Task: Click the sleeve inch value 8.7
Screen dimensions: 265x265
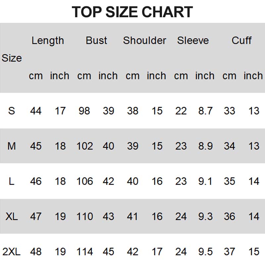Action: [x=205, y=111]
